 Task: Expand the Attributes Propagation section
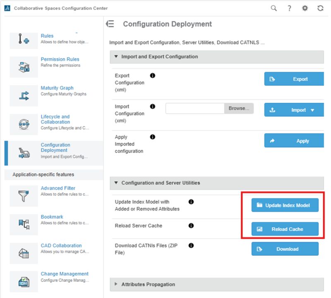117,284
